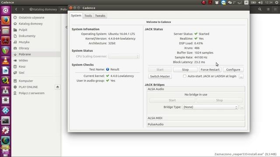Image resolution: width=280 pixels, height=157 pixels.
Task: Click the JACK Start button
Action: [x=160, y=70]
